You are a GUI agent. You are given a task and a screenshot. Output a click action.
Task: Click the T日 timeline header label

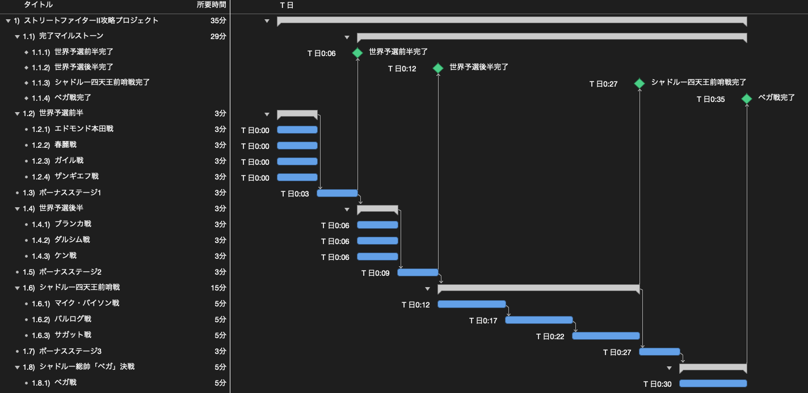click(x=287, y=5)
